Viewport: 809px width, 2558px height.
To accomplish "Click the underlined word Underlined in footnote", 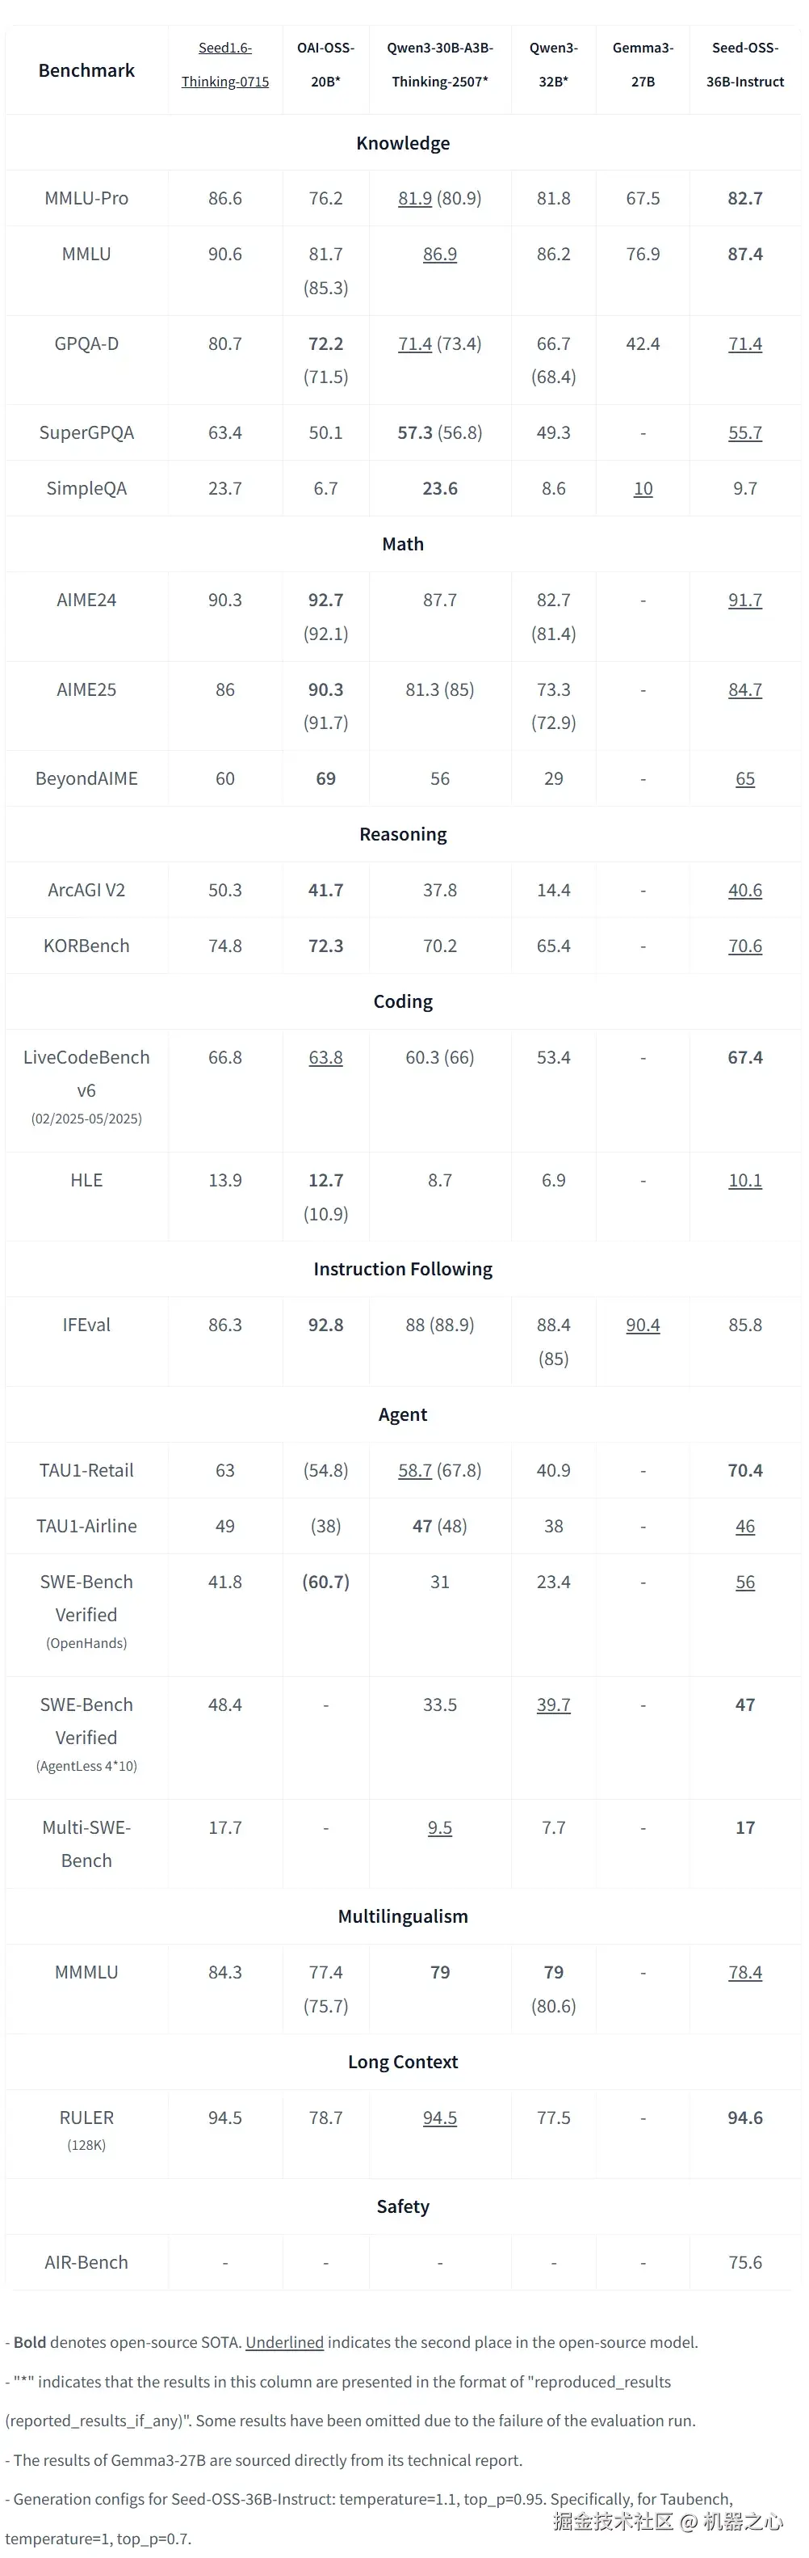I will (x=284, y=2341).
